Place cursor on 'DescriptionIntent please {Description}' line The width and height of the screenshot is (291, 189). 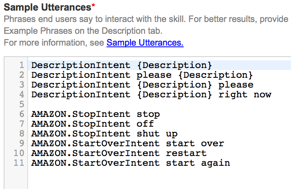(142, 75)
